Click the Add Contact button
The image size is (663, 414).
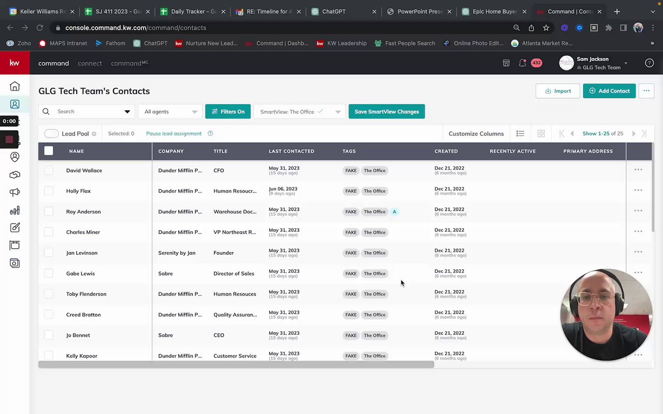(609, 91)
